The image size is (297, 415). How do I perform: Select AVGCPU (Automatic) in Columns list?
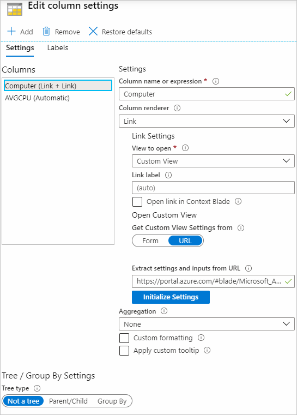(x=37, y=98)
